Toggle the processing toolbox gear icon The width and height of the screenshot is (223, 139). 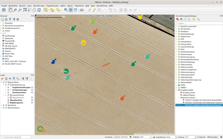(x=71, y=10)
